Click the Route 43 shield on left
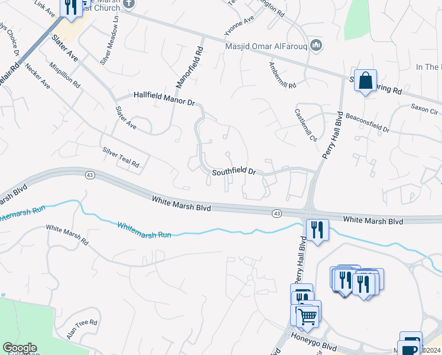Screen dimensions: 442x355 coord(90,175)
